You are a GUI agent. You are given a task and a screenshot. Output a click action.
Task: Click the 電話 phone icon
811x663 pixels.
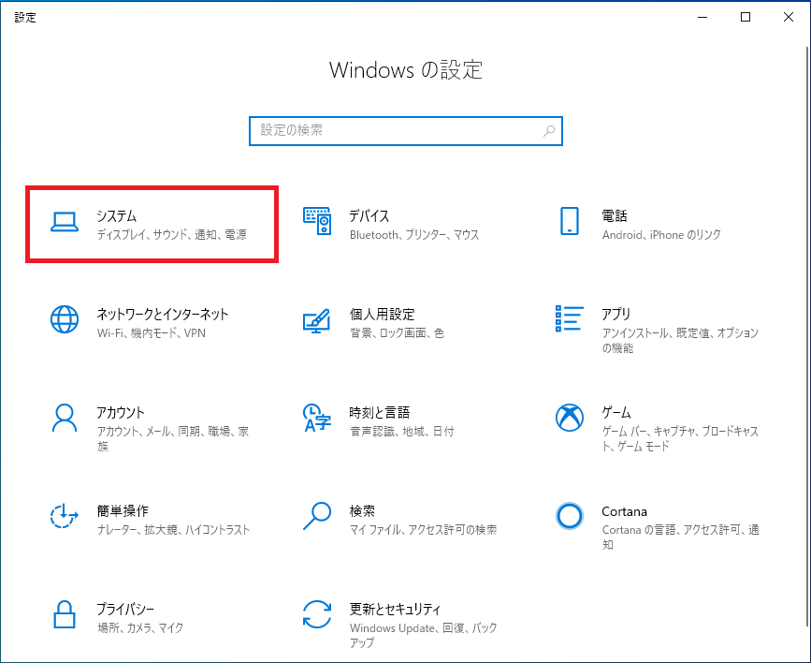coord(570,221)
